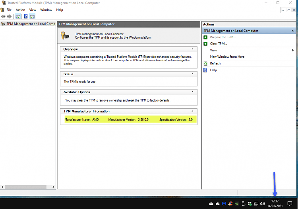Click the TPM key icon in center header
Viewport: 298px width, 209px height.
tap(65, 35)
